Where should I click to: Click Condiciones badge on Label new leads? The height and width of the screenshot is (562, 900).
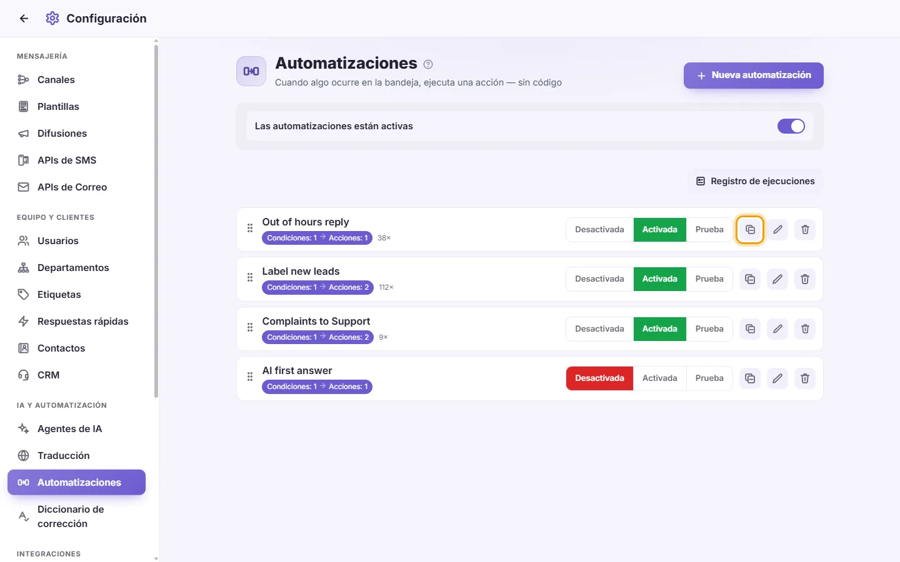click(318, 287)
